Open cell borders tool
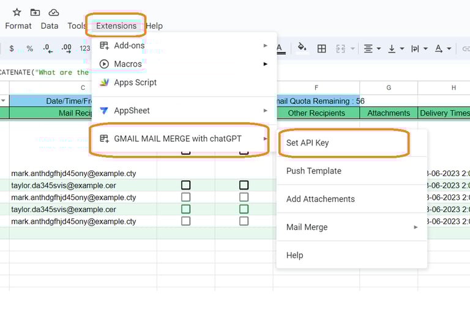Viewport: 470px width, 313px height. (322, 48)
